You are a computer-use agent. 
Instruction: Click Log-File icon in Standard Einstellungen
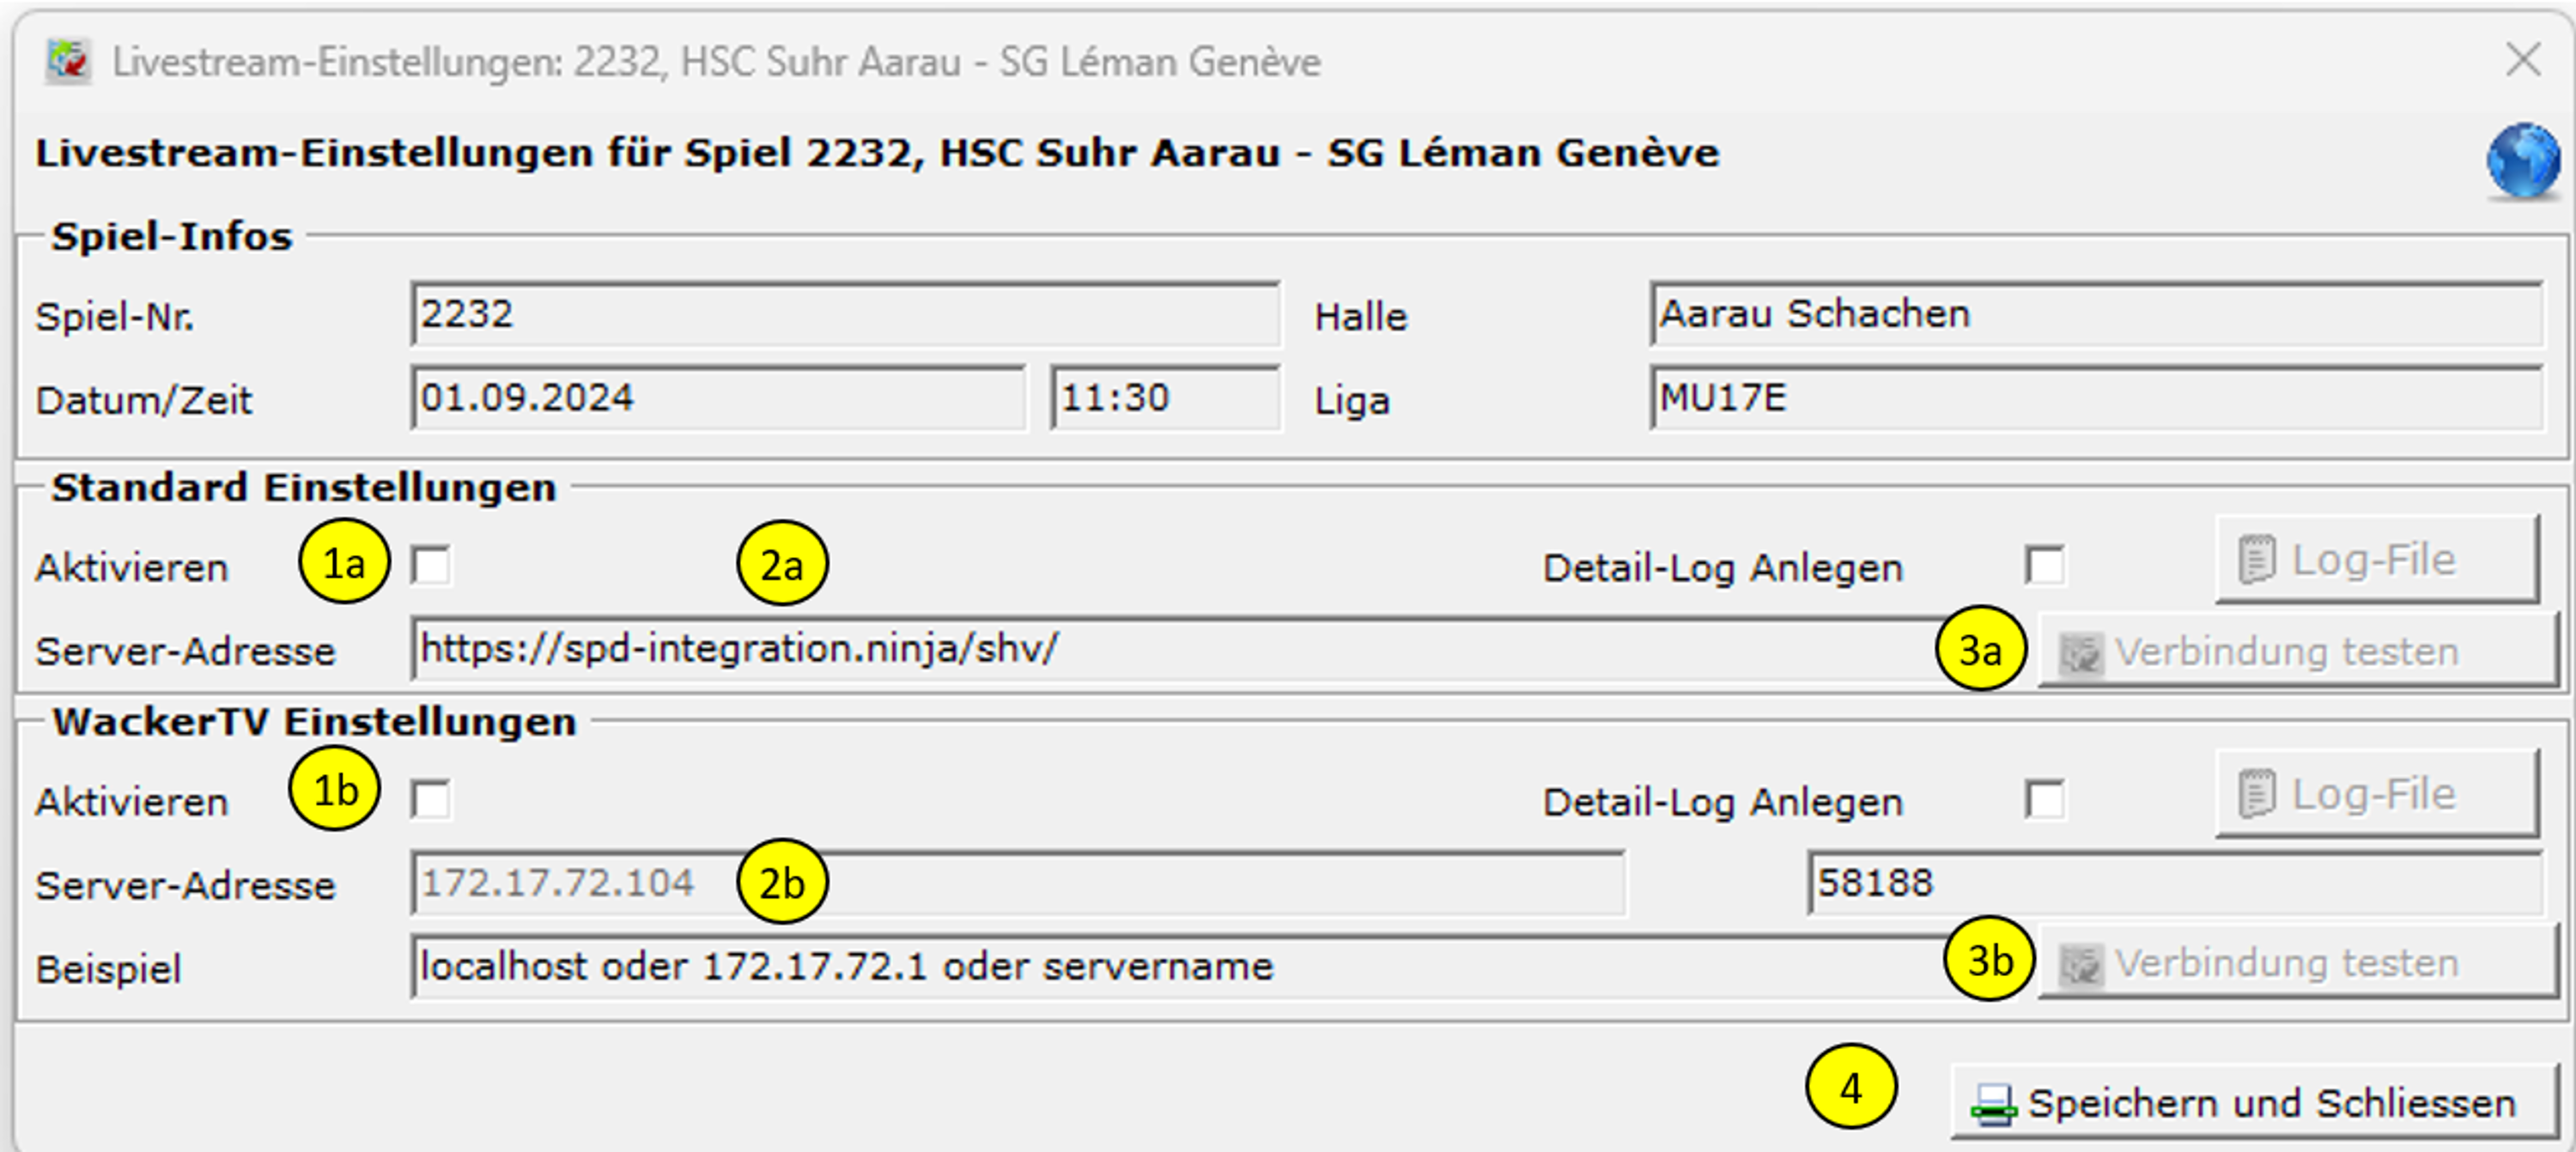point(2255,560)
